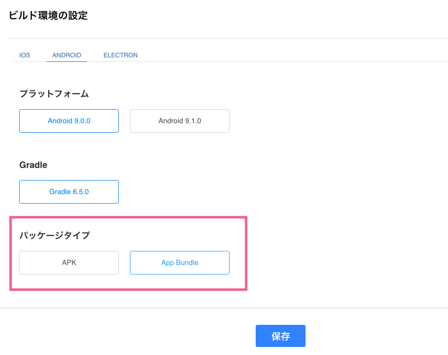Click the blue 保存 save button
Viewport: 448px width, 355px height.
pos(280,336)
